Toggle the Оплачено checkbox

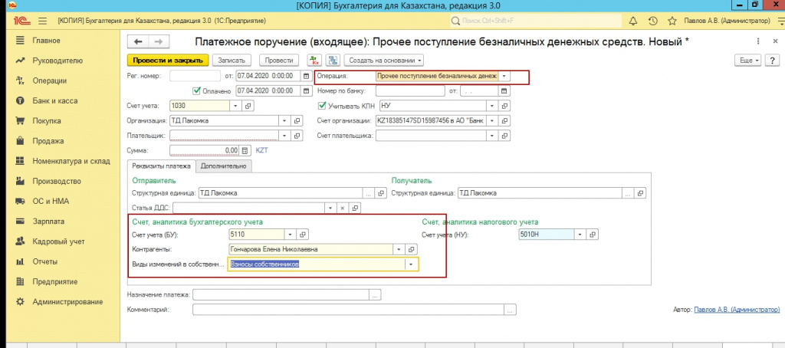pyautogui.click(x=196, y=90)
